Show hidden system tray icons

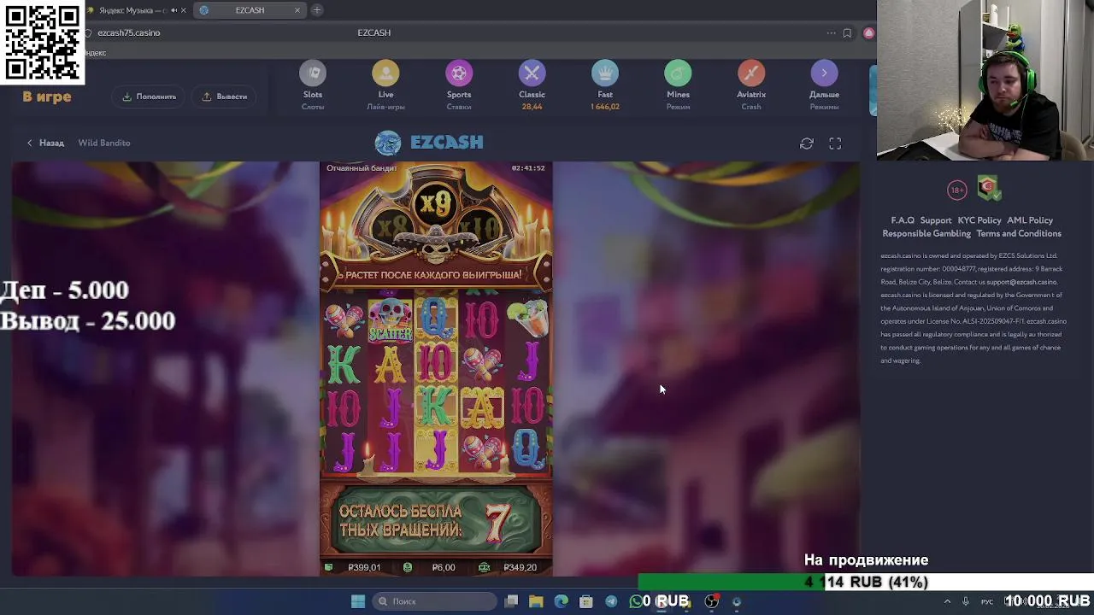coord(947,601)
